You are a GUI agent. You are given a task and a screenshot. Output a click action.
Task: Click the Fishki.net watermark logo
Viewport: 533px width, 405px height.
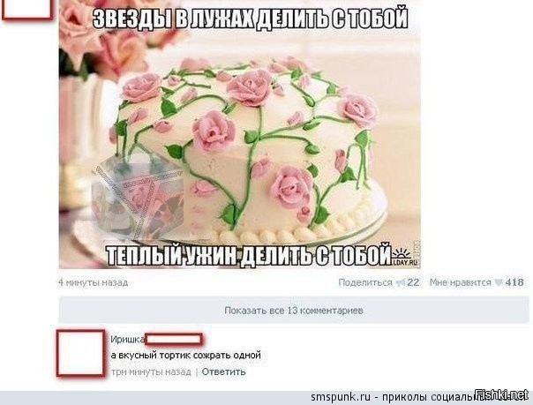pos(502,394)
